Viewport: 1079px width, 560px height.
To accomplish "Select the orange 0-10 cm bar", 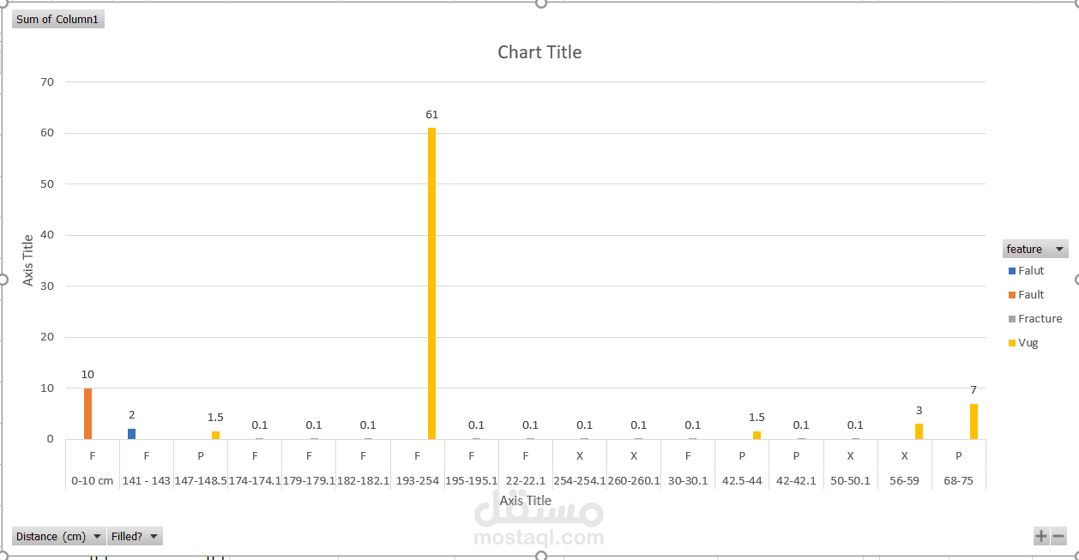I will coord(87,413).
